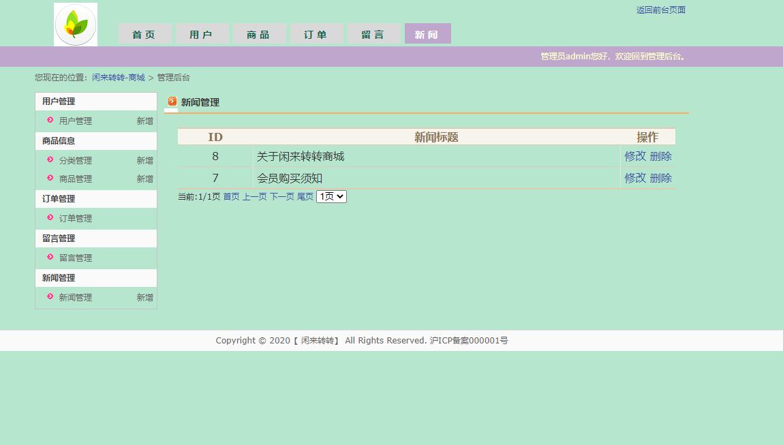Screen dimensions: 783x445
Task: Switch to the 留言 navigation tab
Action: click(x=373, y=33)
